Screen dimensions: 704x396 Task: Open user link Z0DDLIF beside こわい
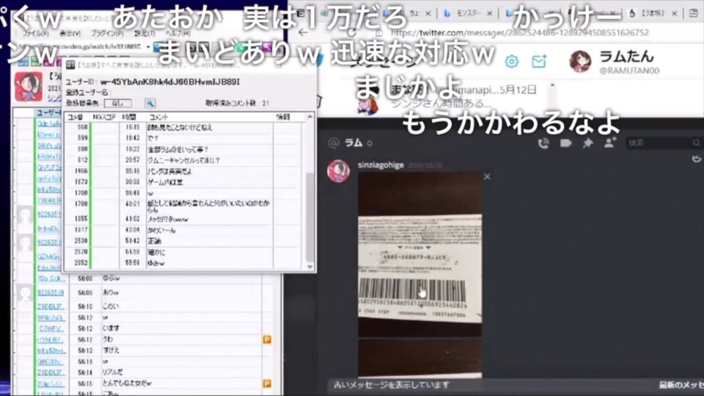51,307
